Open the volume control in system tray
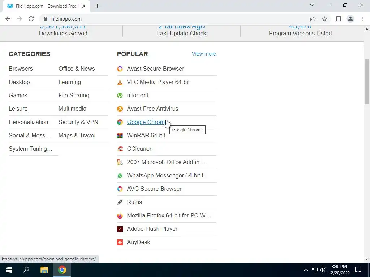Viewport: 370px width, 277px height. 323,270
